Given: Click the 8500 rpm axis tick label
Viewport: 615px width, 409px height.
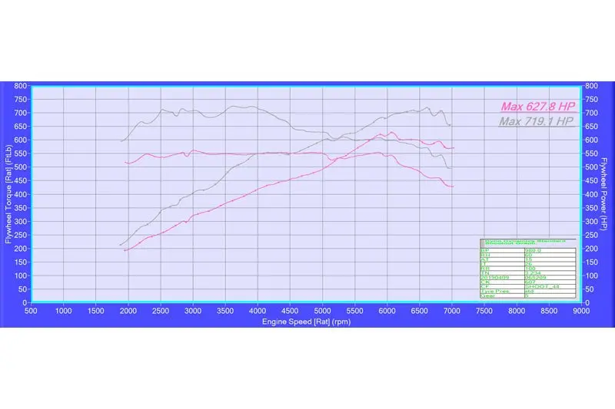Looking at the screenshot, I should [x=549, y=311].
